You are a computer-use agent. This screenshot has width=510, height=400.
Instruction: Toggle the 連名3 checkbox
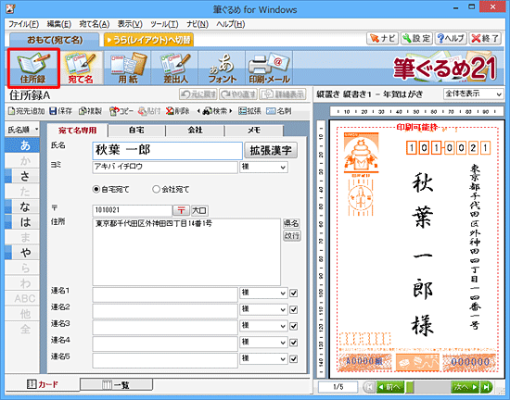(x=293, y=326)
